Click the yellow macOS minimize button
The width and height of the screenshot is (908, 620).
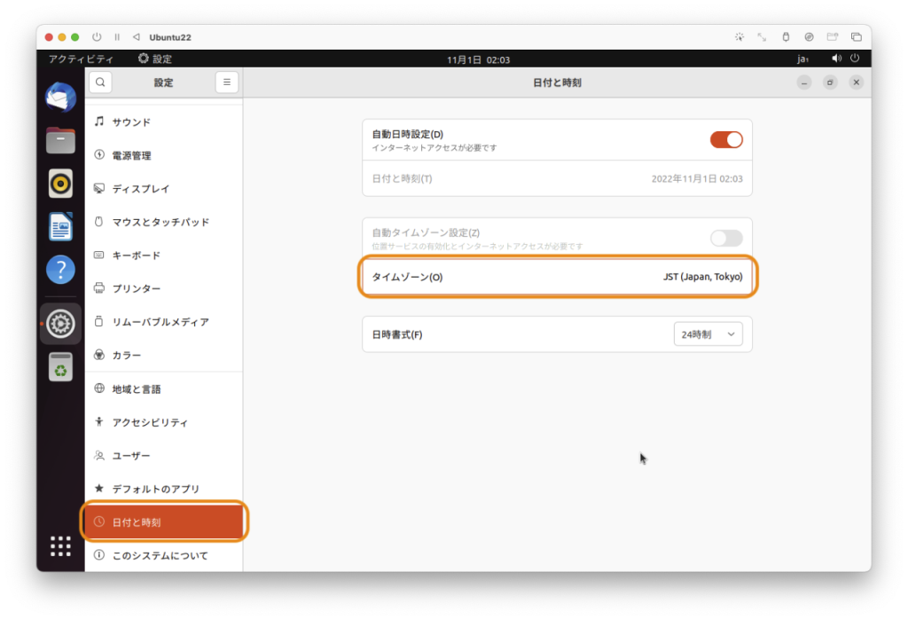[x=62, y=37]
